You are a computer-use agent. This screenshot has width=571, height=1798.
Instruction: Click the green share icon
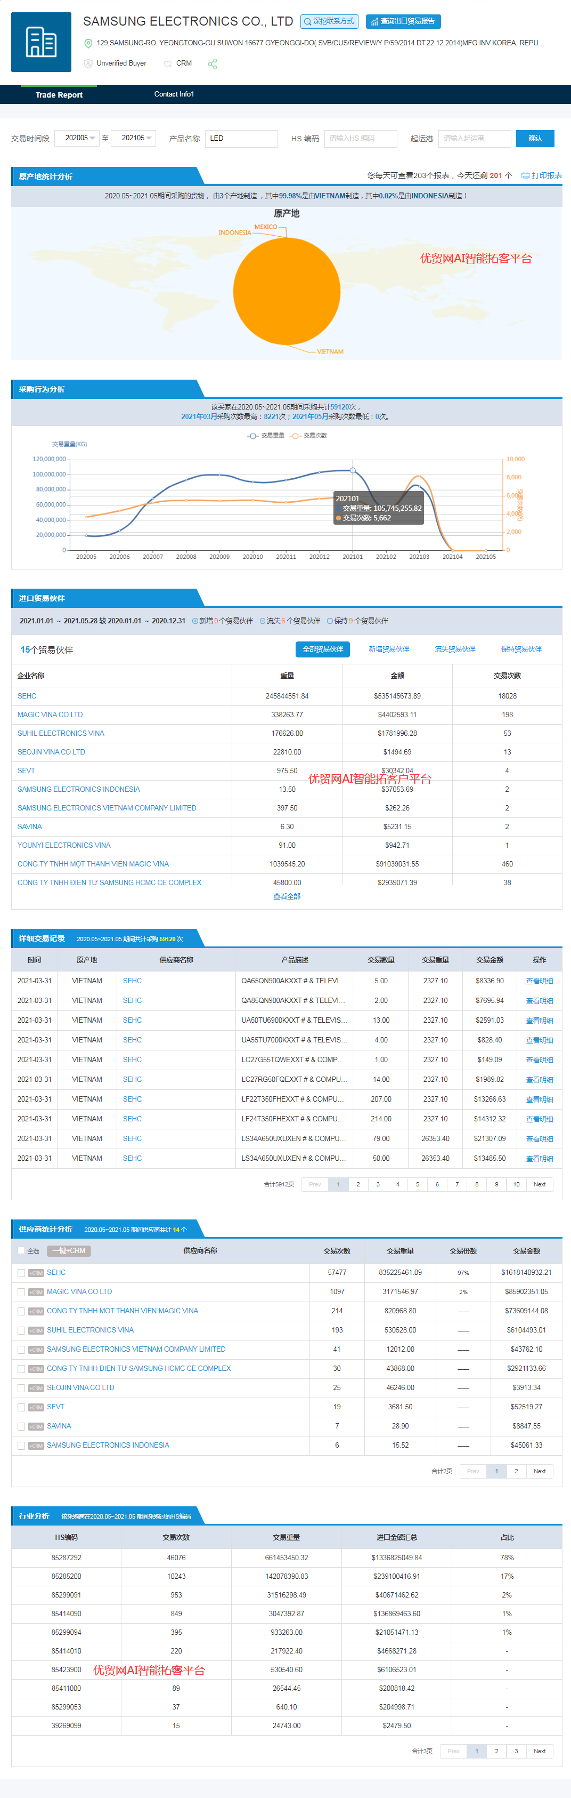(x=213, y=63)
